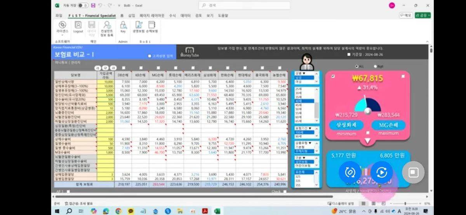Viewport: 466px width, 215px height.
Task: Click the MG손해 maximum button
Action: point(388,125)
